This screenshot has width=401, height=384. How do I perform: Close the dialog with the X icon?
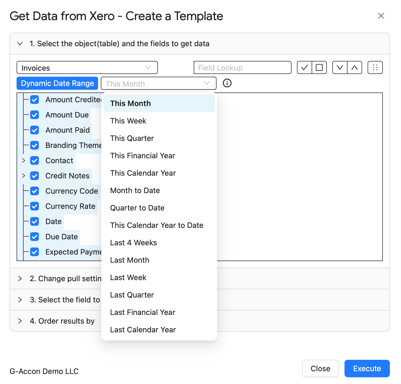tap(381, 16)
